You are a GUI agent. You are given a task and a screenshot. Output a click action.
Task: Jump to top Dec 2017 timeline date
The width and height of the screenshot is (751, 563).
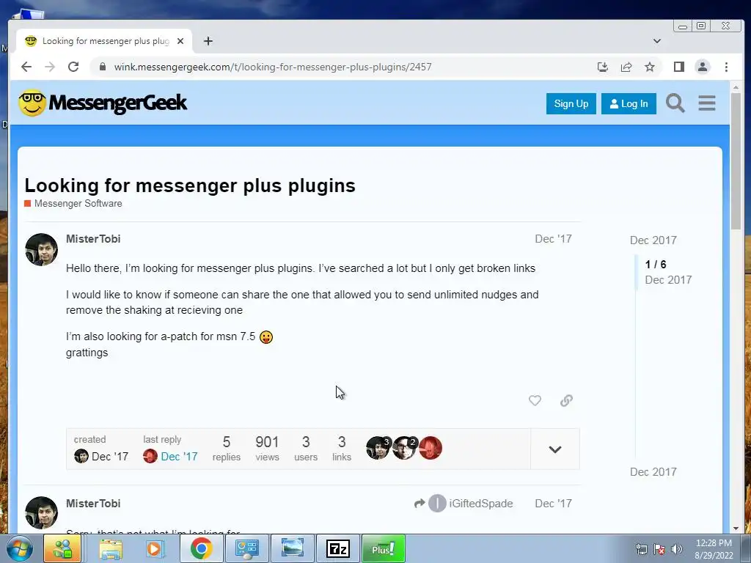(x=653, y=240)
